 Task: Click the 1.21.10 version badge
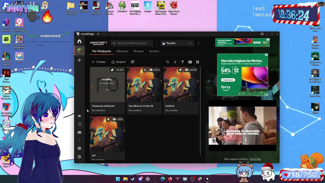tap(191, 70)
